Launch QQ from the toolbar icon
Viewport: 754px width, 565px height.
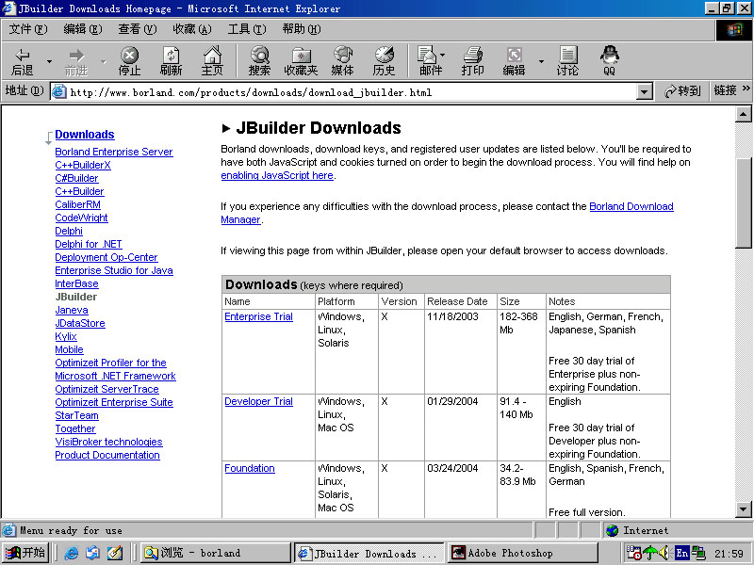click(610, 61)
